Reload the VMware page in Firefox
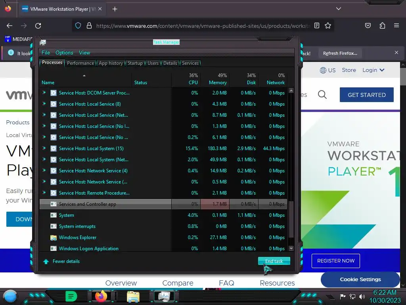Image resolution: width=406 pixels, height=305 pixels. tap(38, 26)
